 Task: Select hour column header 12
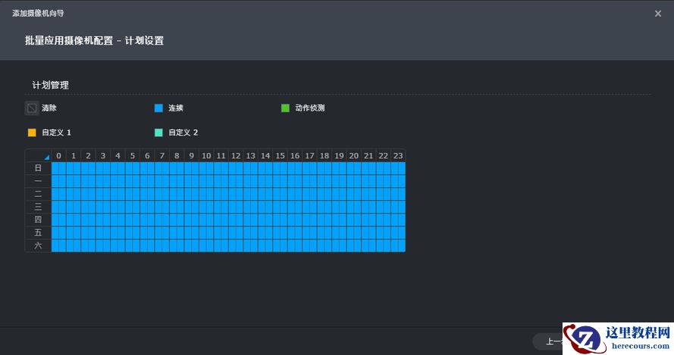tap(236, 156)
